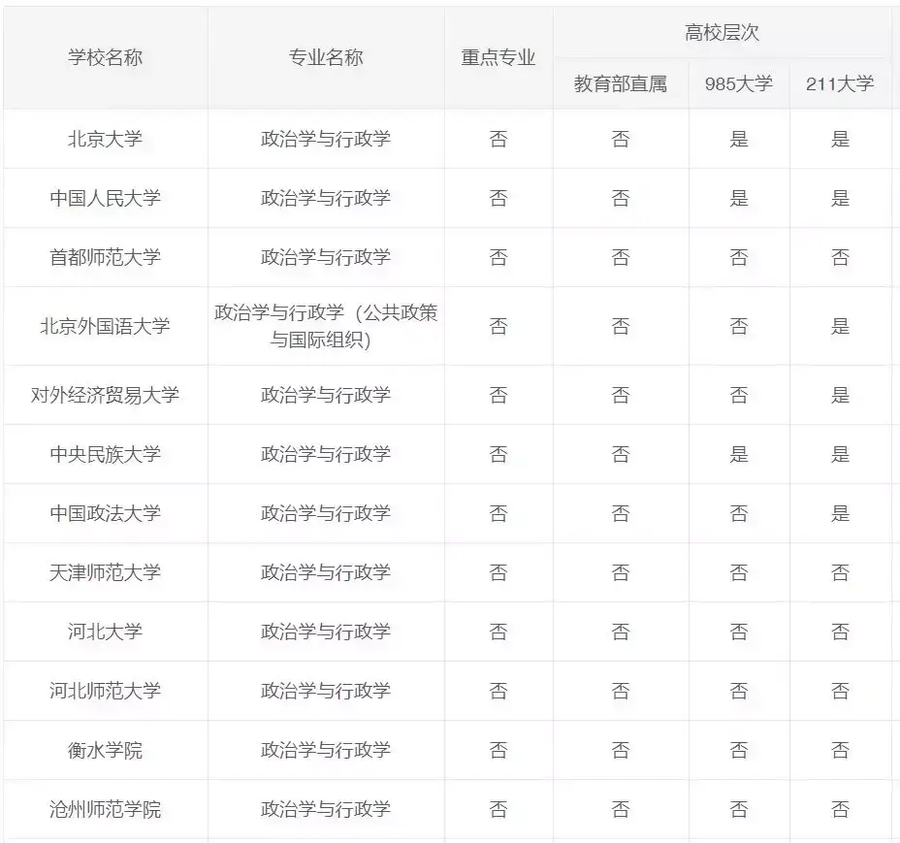Open the 沧州师范学院 entry

click(x=105, y=809)
